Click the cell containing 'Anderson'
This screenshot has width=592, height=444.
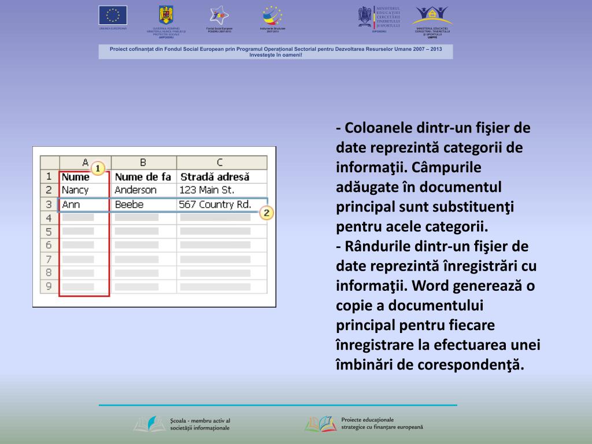pos(143,190)
